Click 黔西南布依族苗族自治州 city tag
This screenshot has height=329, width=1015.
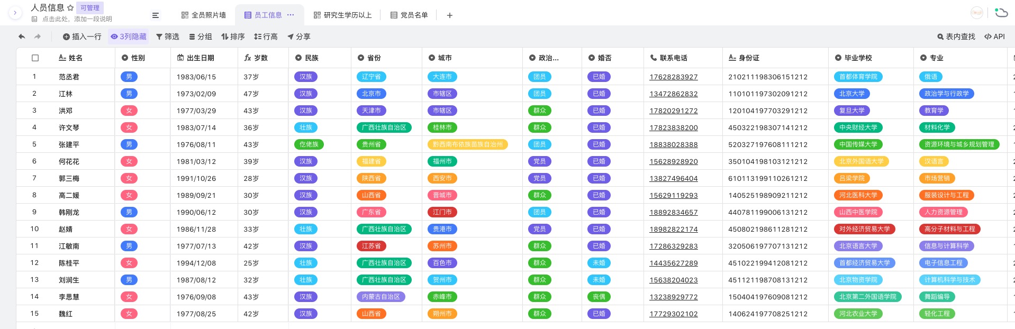coord(468,144)
